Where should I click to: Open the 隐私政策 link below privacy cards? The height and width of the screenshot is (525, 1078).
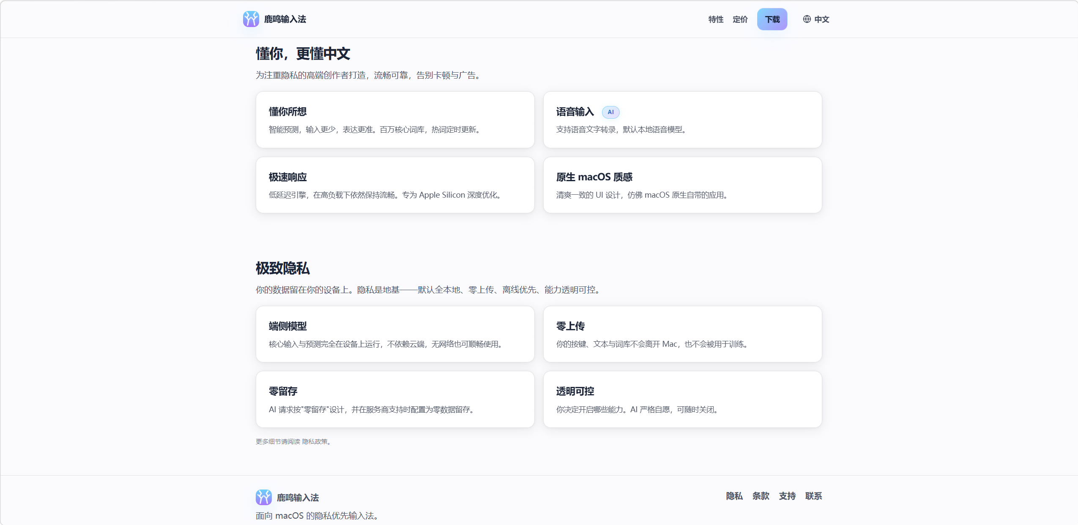(x=315, y=441)
